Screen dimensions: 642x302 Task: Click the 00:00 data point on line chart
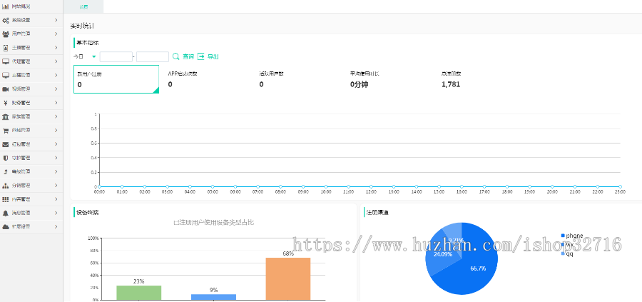[x=99, y=186]
